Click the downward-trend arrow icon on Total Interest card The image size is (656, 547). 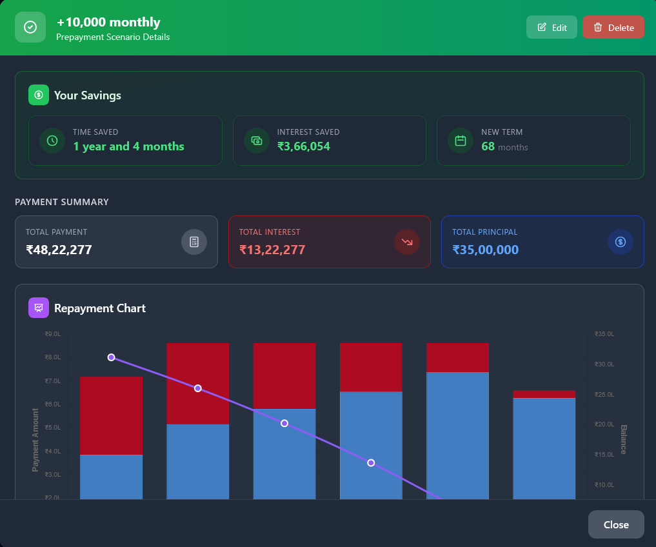pyautogui.click(x=406, y=242)
